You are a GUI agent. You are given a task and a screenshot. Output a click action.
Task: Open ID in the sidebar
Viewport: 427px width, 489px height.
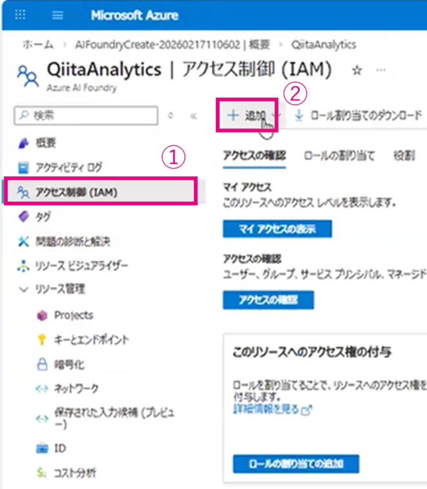[60, 448]
